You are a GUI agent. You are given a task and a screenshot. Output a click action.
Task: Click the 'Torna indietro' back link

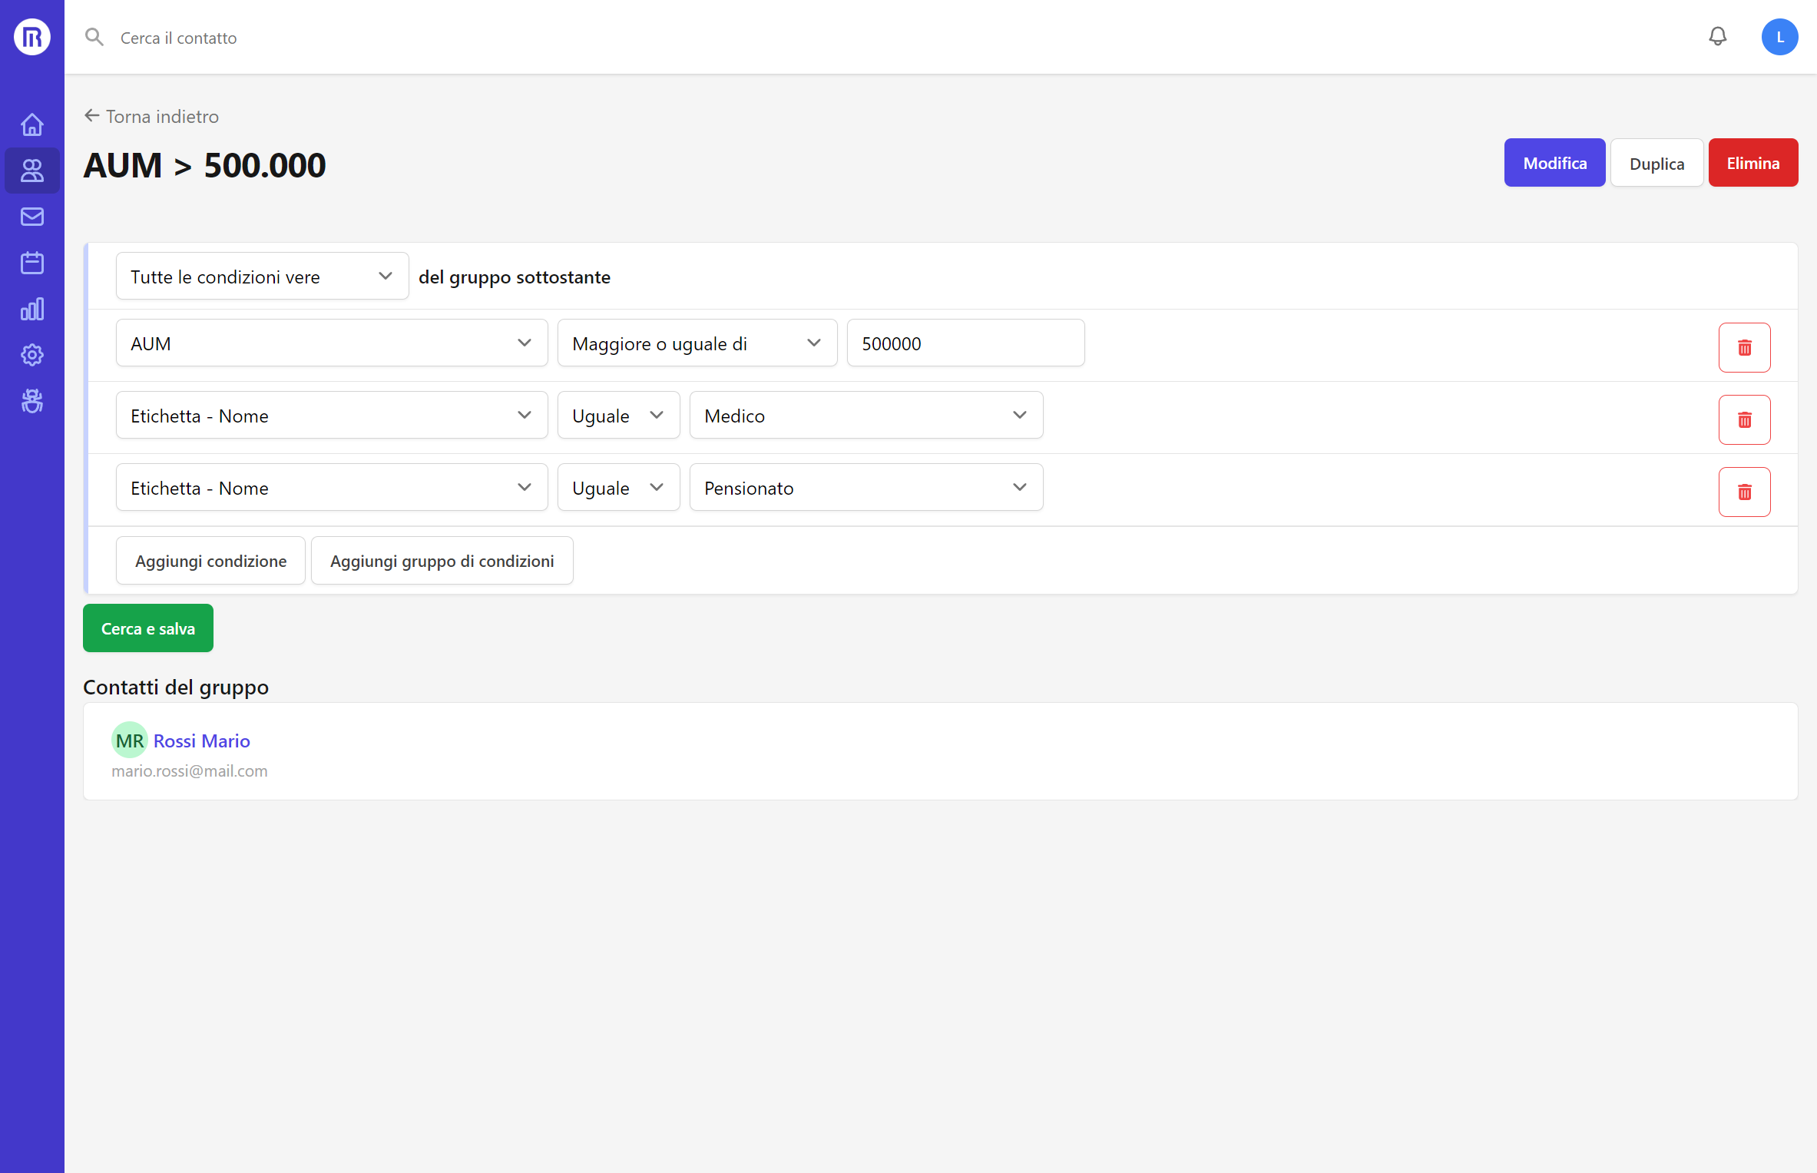pos(152,116)
